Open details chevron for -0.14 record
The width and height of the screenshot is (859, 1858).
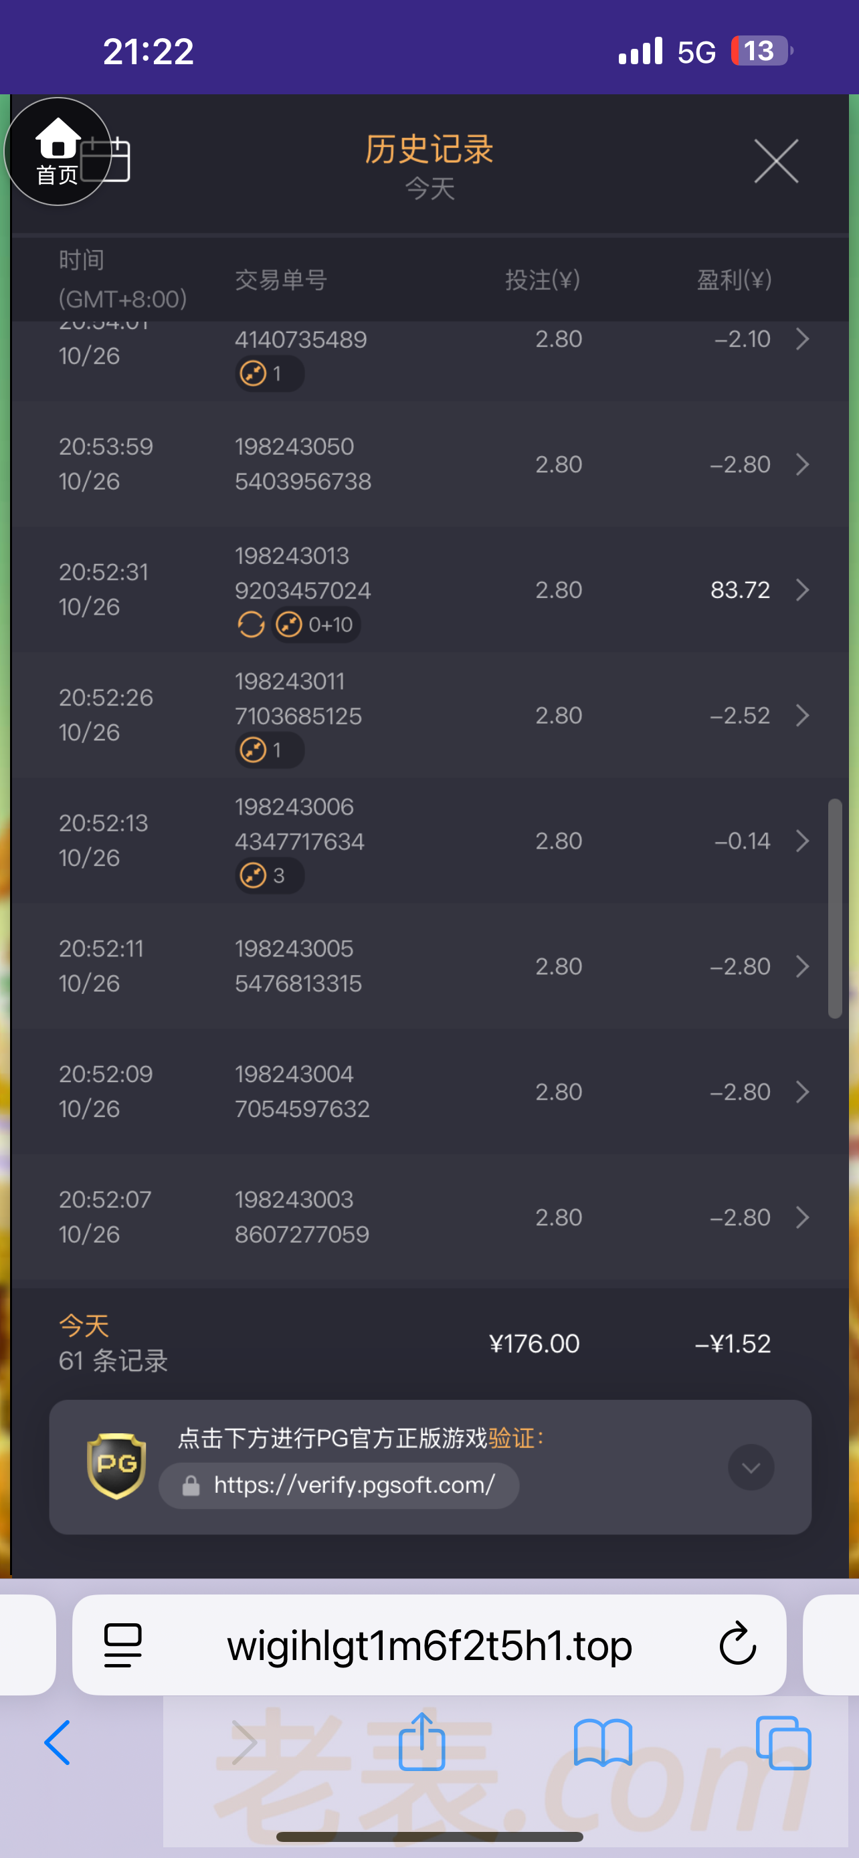pos(802,841)
